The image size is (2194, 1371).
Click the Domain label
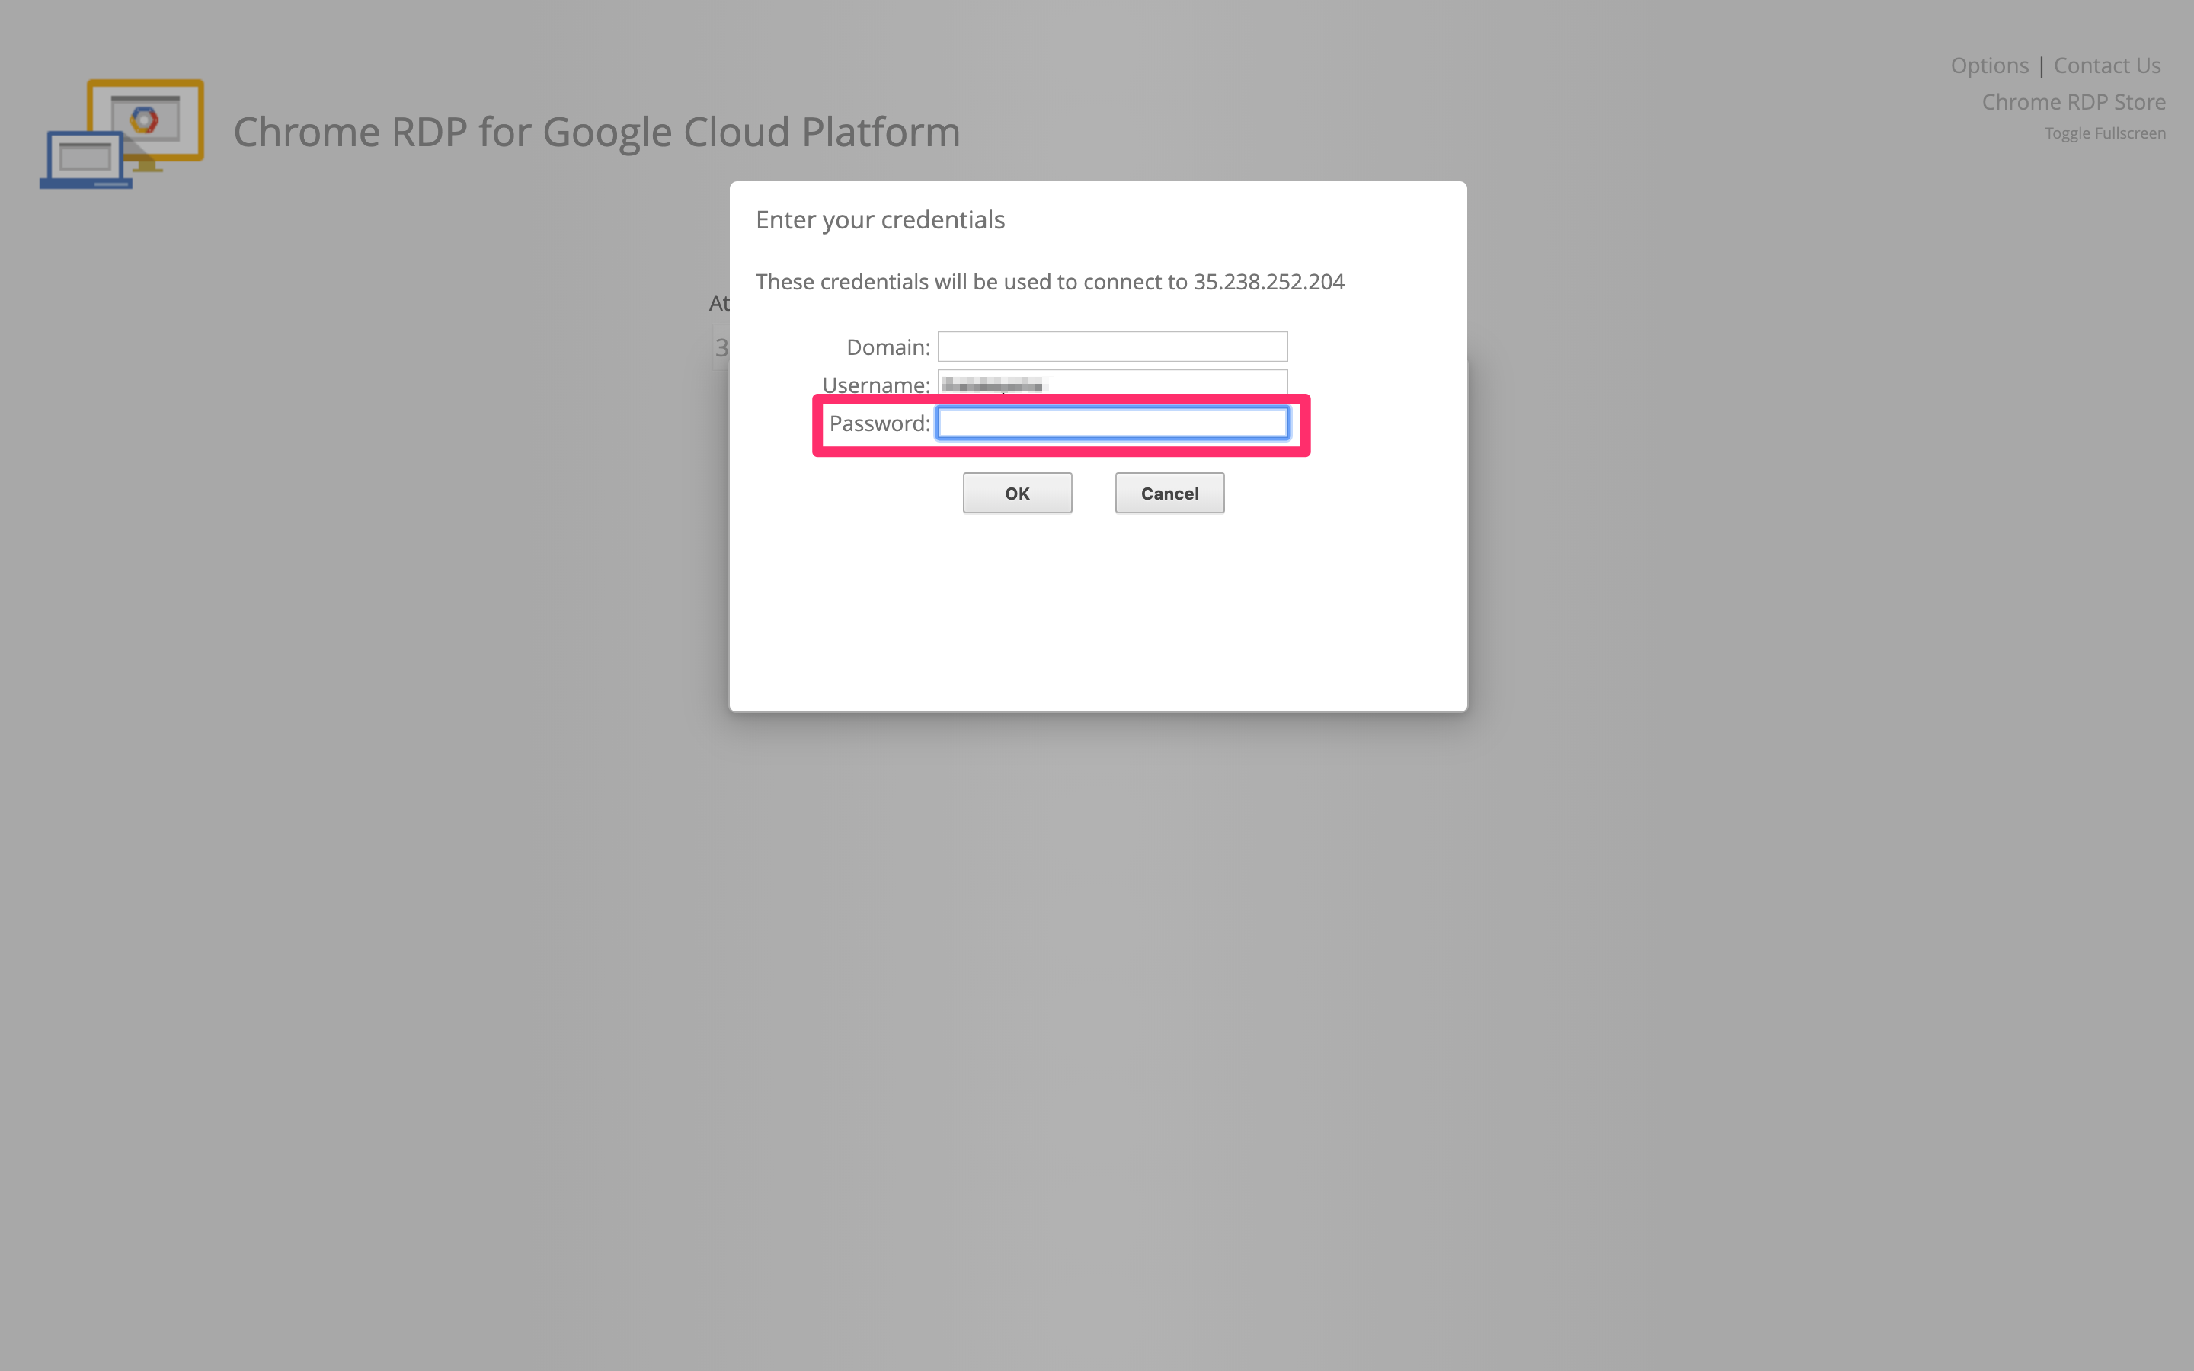coord(888,347)
